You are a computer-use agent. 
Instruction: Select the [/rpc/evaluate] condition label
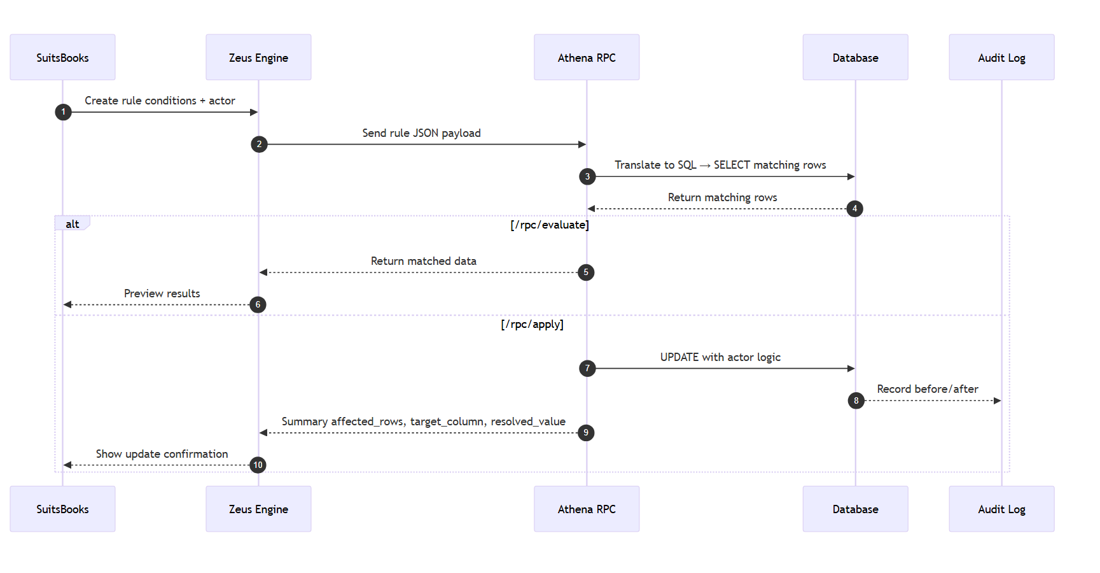550,225
